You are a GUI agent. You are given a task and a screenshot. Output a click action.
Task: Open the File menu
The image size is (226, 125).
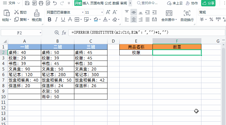pos(11,3)
